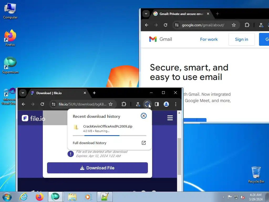Click the network tray icon
The height and width of the screenshot is (202, 269).
236,197
